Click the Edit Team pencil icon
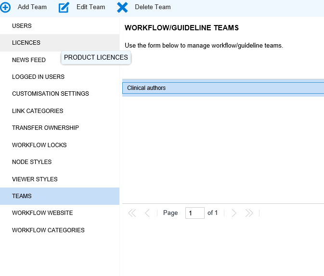324x276 pixels. pos(65,7)
